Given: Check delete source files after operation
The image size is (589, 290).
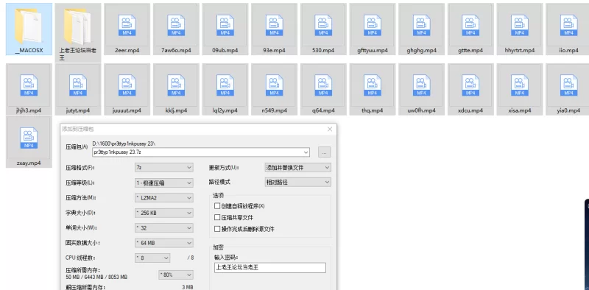Looking at the screenshot, I should pos(216,229).
